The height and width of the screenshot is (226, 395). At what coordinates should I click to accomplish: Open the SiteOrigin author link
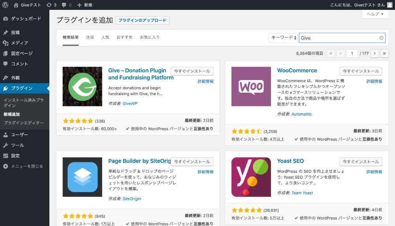(x=132, y=199)
